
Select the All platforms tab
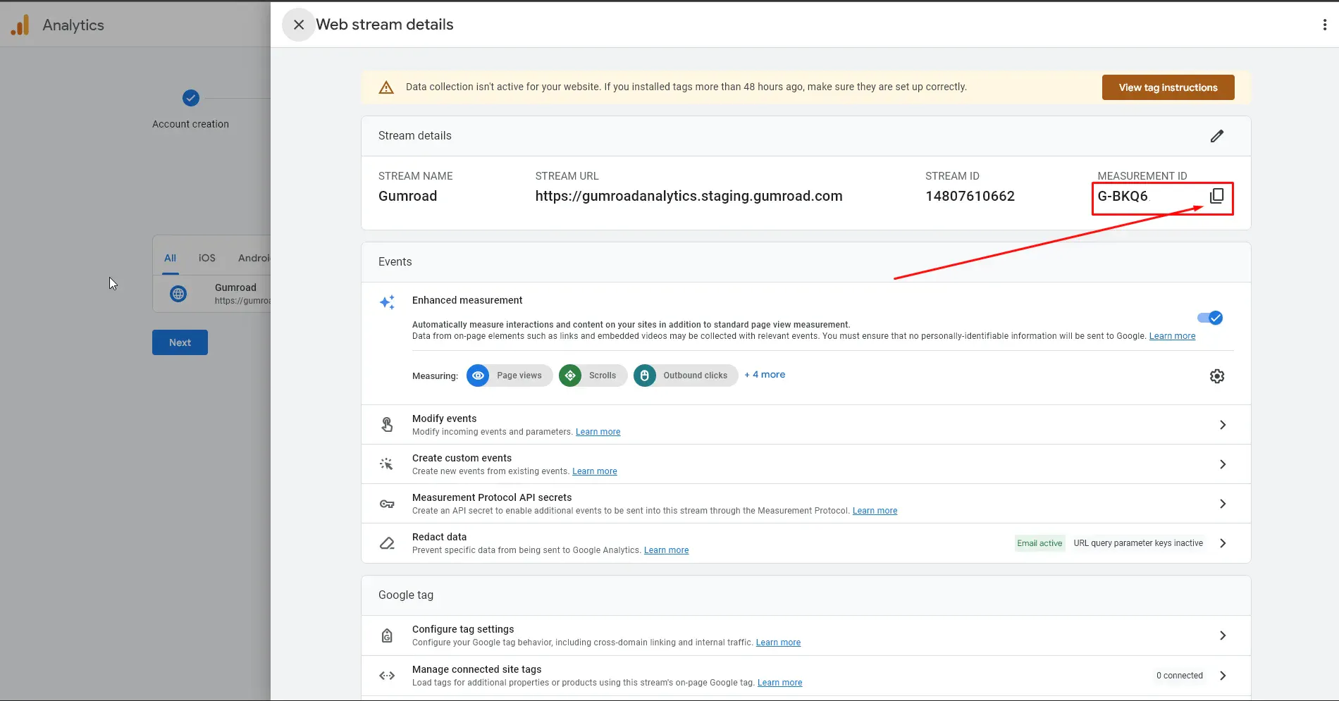[171, 258]
